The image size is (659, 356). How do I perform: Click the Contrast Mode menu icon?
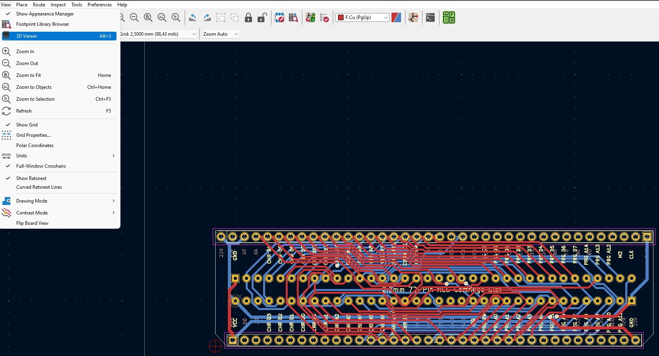tap(6, 213)
